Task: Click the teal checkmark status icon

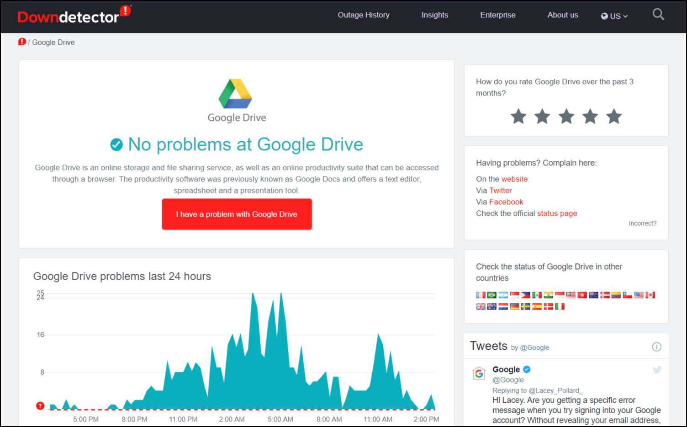Action: (116, 144)
